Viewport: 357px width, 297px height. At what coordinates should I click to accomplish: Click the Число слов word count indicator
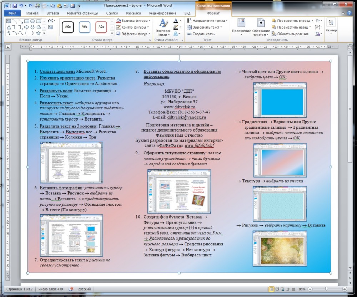tap(50, 289)
